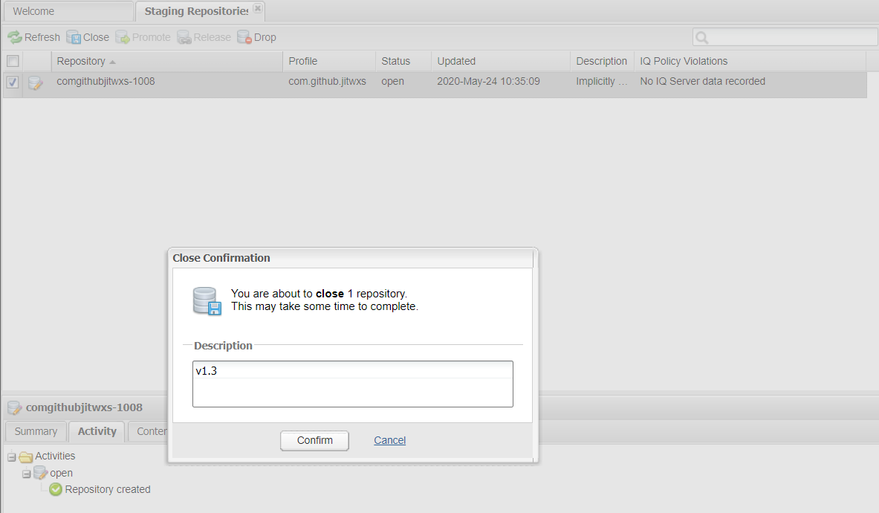
Task: Click the green Repository created check icon
Action: click(56, 489)
